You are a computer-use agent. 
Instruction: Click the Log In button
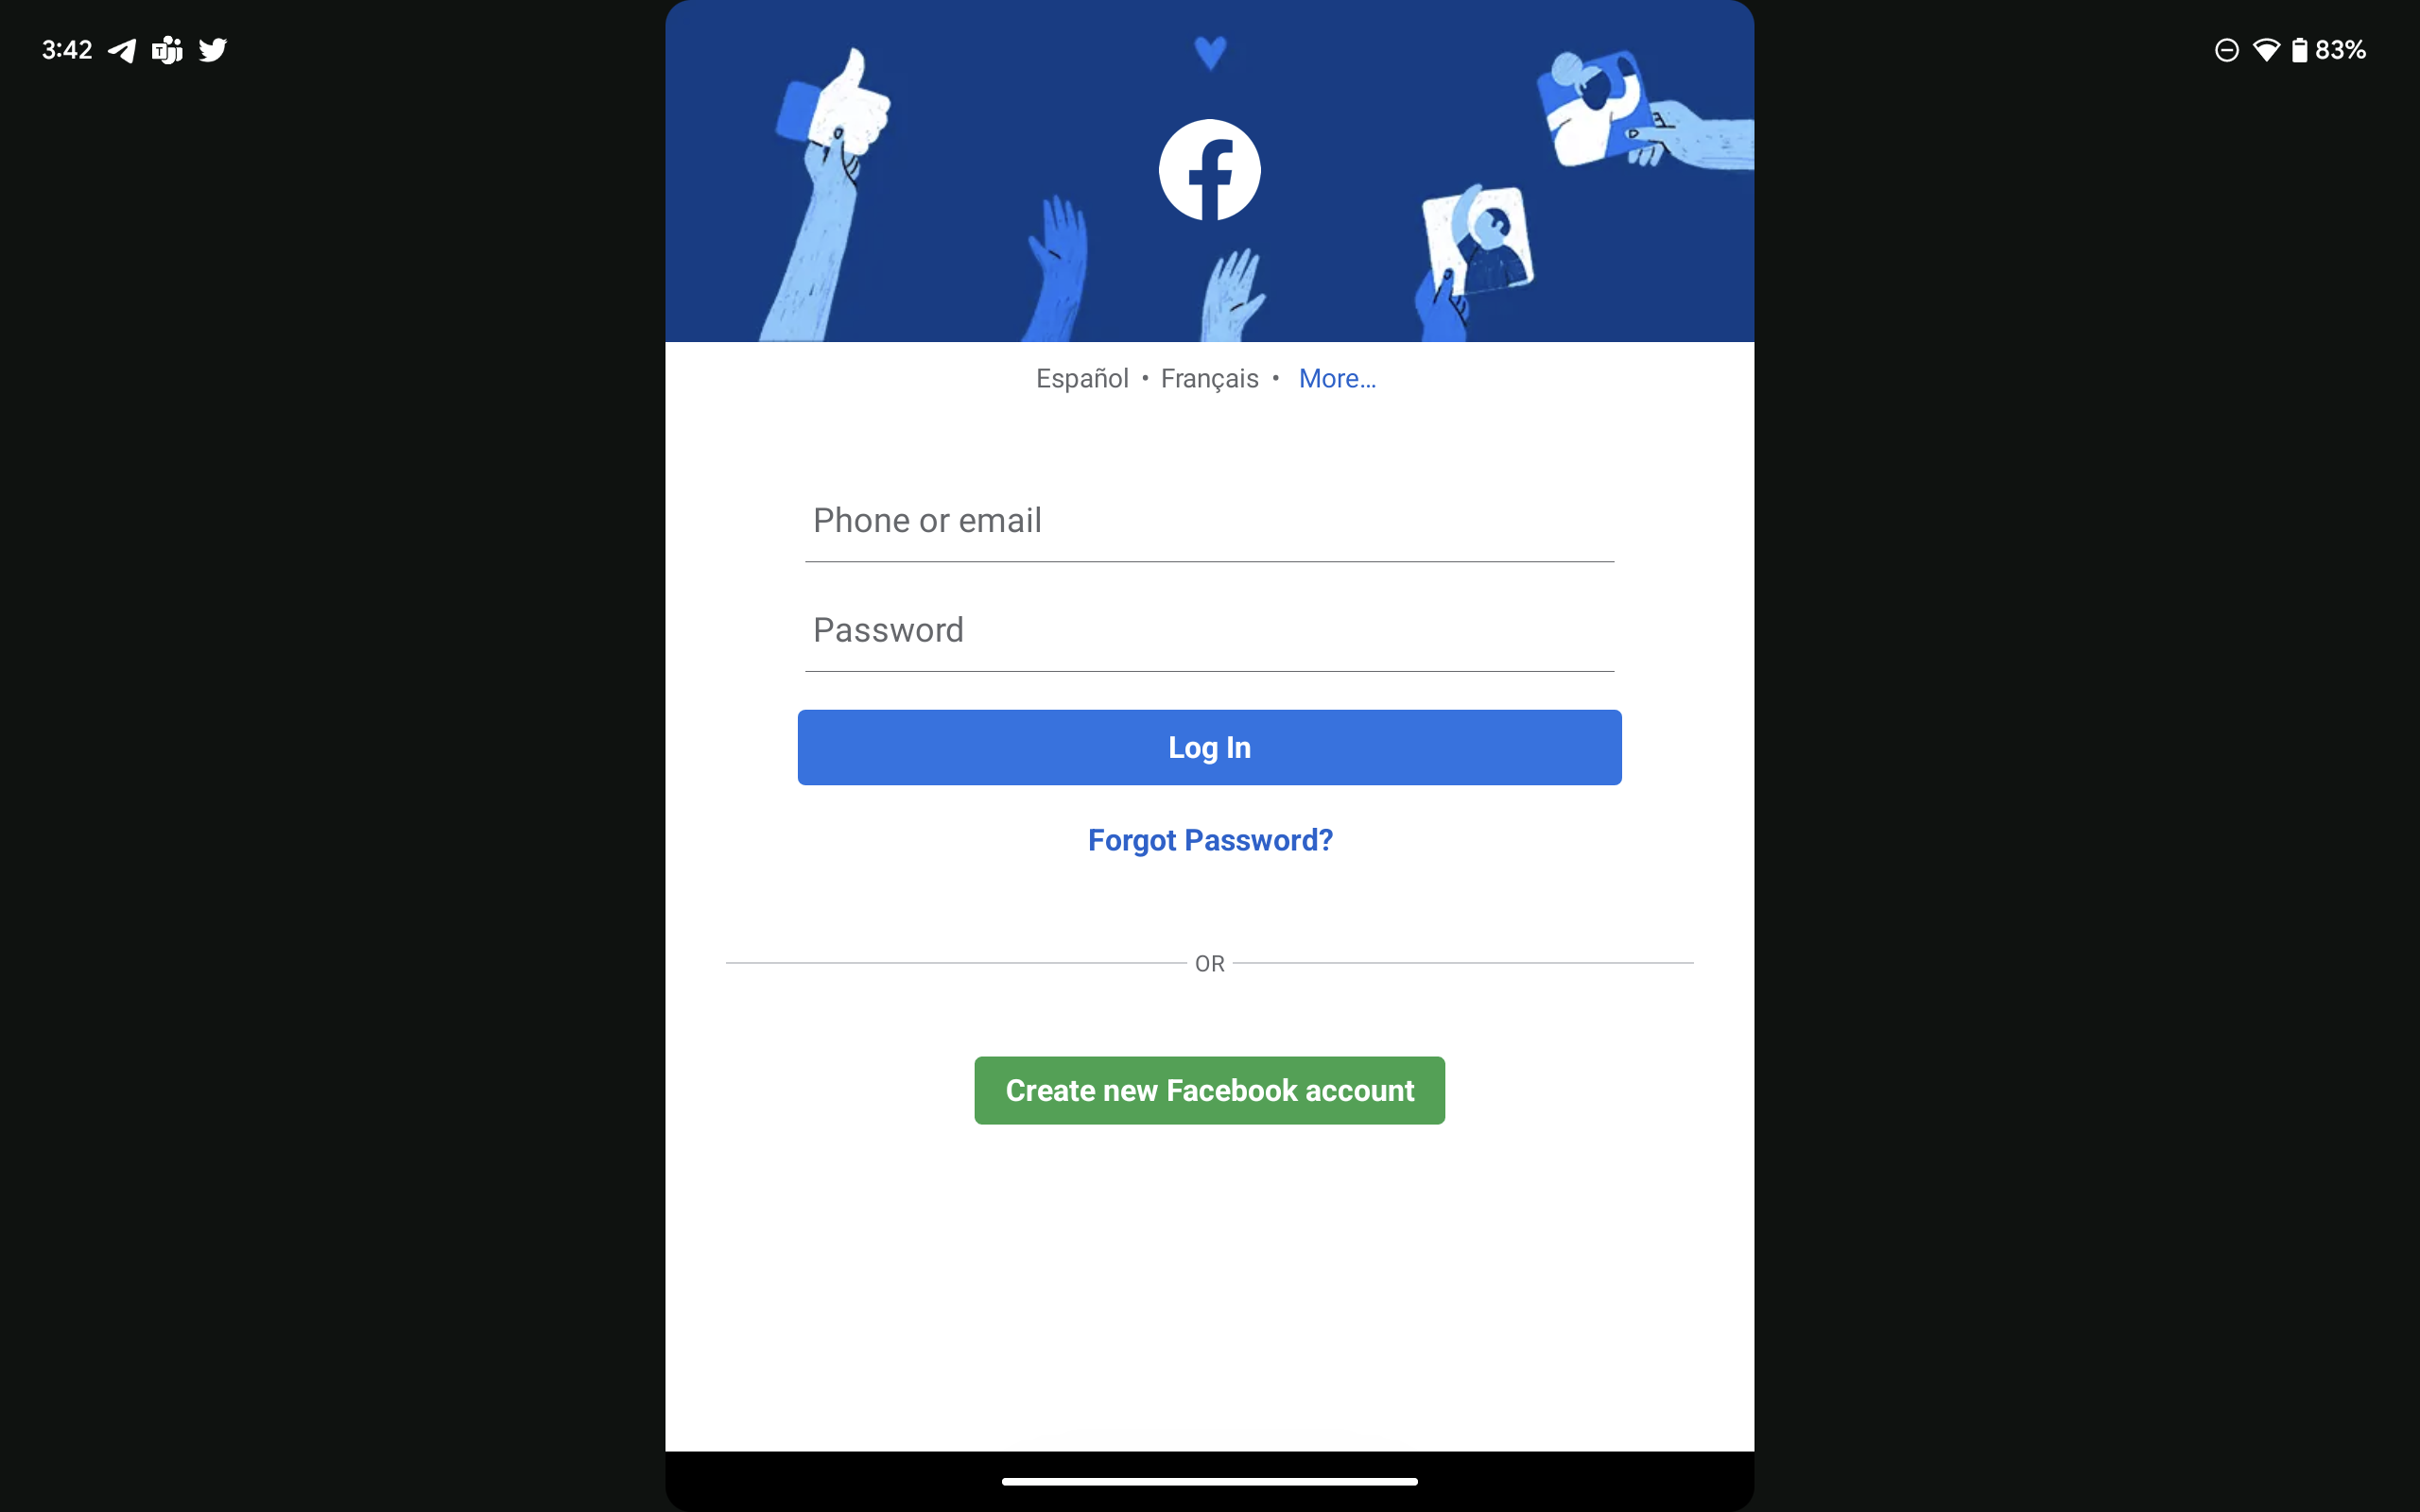(1209, 746)
